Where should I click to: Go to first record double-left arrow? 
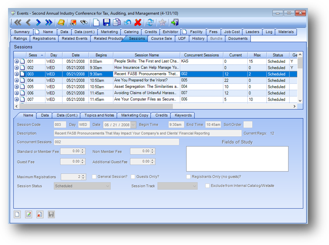tap(18, 22)
